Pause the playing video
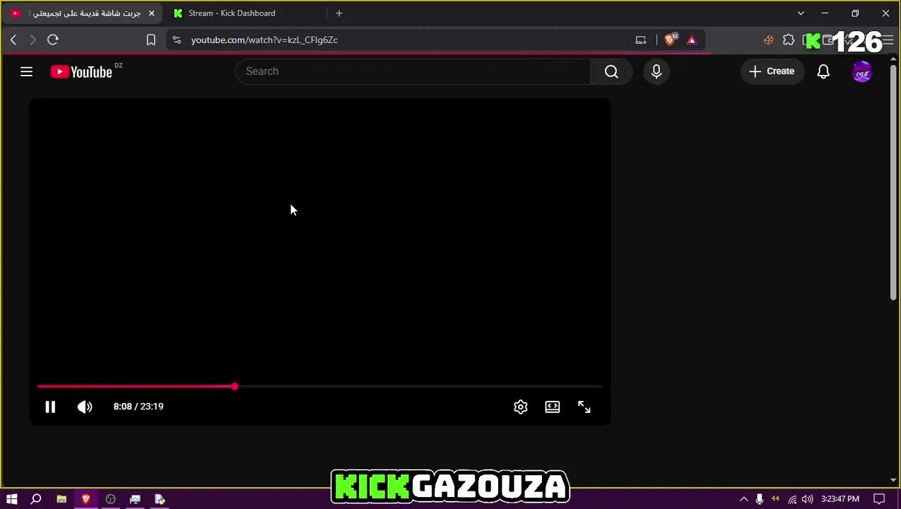Viewport: 901px width, 509px height. (50, 406)
